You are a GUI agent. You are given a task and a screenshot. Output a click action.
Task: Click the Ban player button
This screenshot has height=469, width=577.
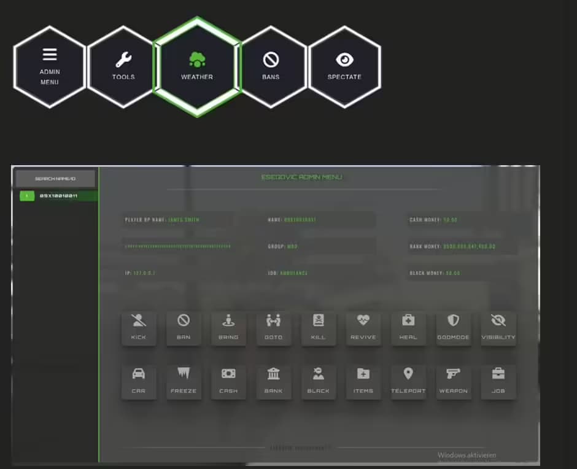point(184,327)
